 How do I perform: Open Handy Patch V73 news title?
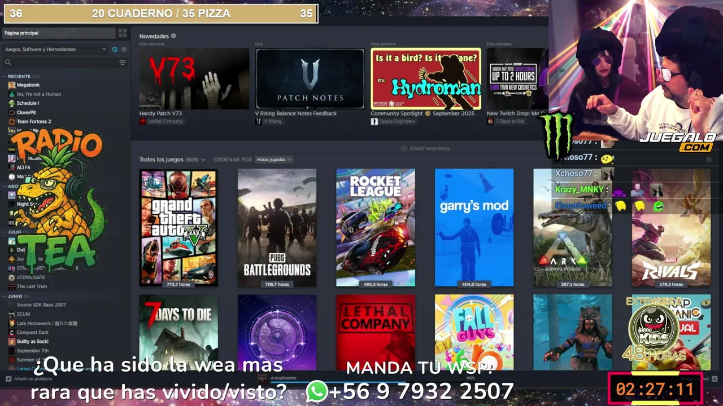pos(160,113)
